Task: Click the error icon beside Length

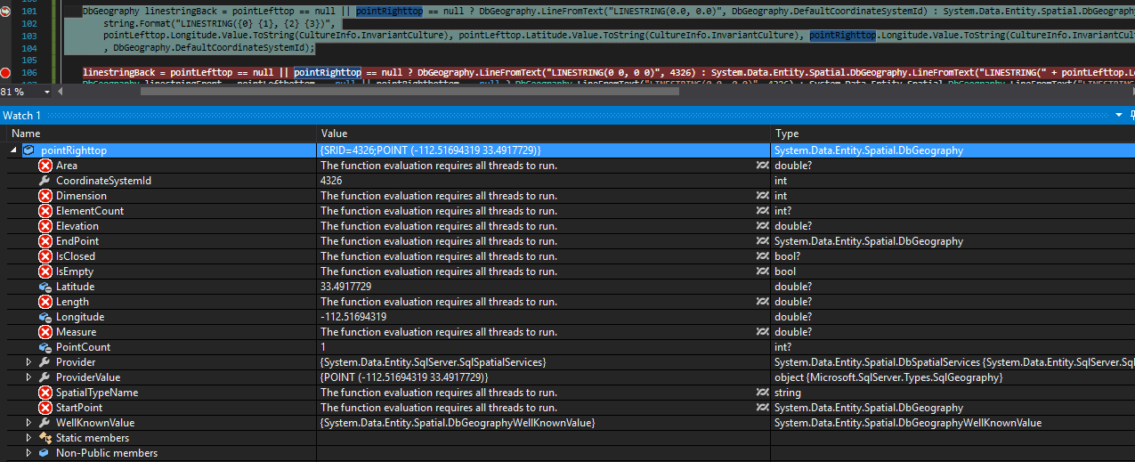Action: [45, 302]
